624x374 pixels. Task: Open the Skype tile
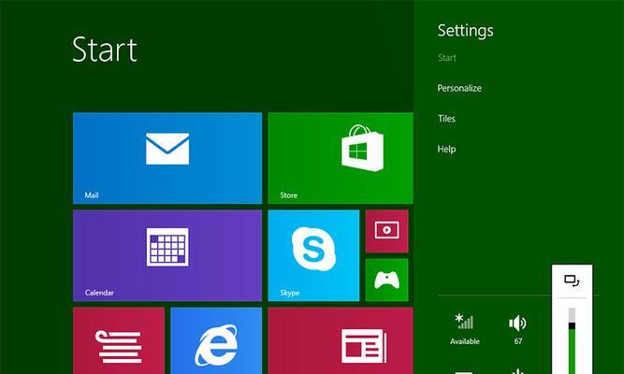tap(313, 255)
